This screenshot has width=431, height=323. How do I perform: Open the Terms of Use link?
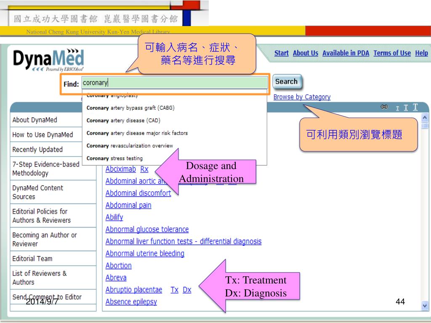tap(392, 53)
